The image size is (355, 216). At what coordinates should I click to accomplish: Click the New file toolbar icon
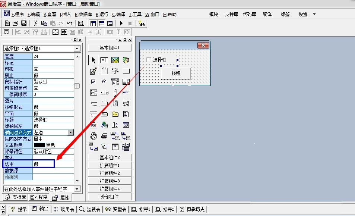coord(7,23)
